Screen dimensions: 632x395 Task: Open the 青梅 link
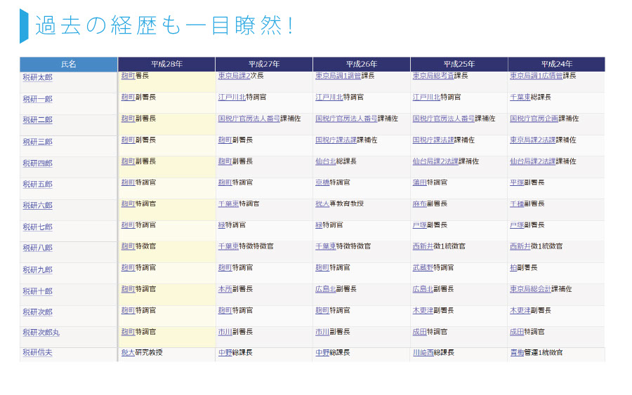coord(517,352)
